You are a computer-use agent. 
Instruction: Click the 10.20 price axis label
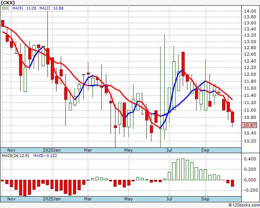click(250, 141)
